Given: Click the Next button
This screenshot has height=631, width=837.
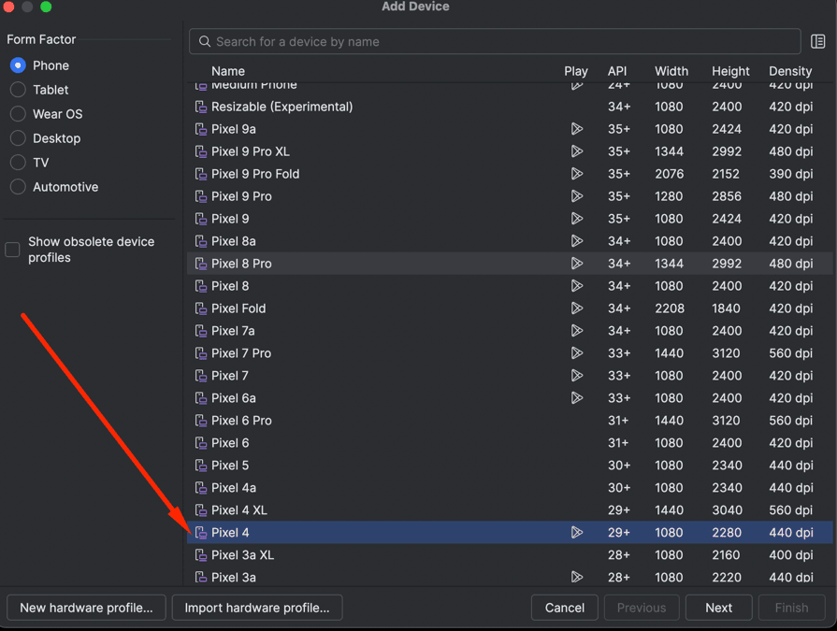Looking at the screenshot, I should [x=718, y=608].
